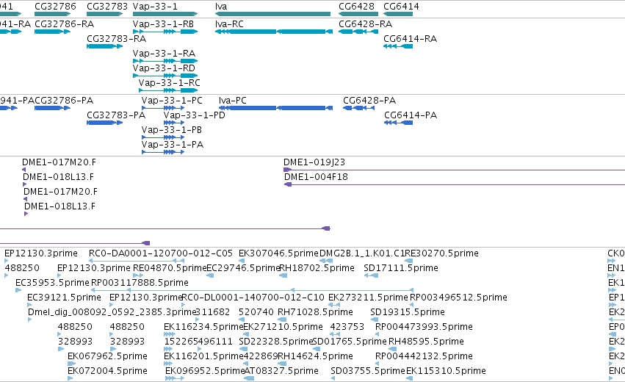Open EST EK116201.5prime
The height and width of the screenshot is (382, 625).
tap(203, 356)
